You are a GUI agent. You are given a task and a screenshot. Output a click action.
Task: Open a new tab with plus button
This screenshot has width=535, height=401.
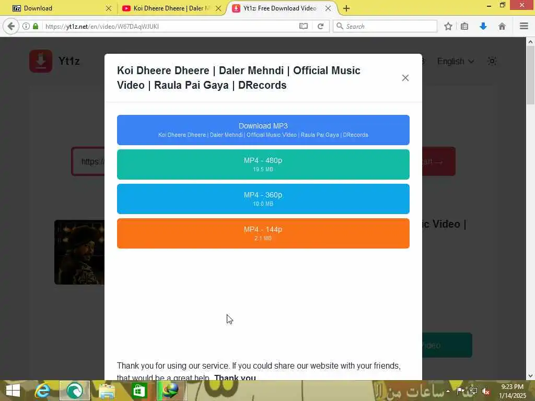pyautogui.click(x=346, y=8)
